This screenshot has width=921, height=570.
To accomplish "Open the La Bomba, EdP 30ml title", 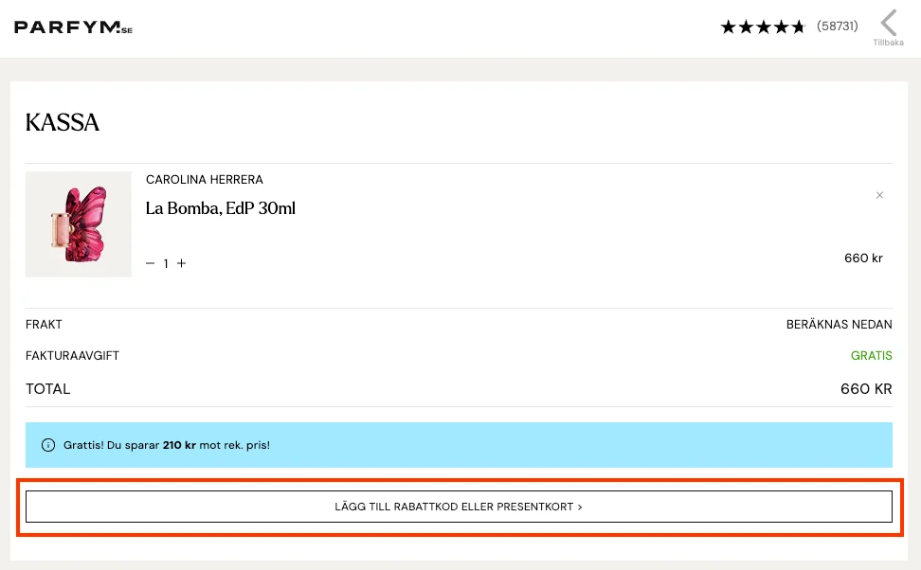I will point(220,208).
